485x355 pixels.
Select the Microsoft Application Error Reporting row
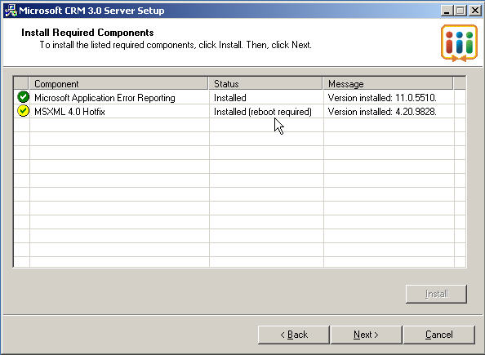point(239,97)
